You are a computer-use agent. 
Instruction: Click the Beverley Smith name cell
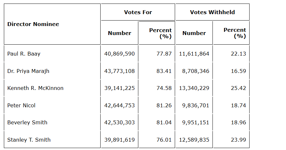[27, 122]
